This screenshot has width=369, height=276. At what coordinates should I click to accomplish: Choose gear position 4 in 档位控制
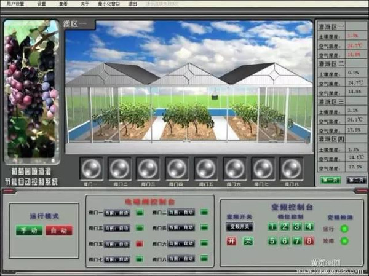coord(309,226)
